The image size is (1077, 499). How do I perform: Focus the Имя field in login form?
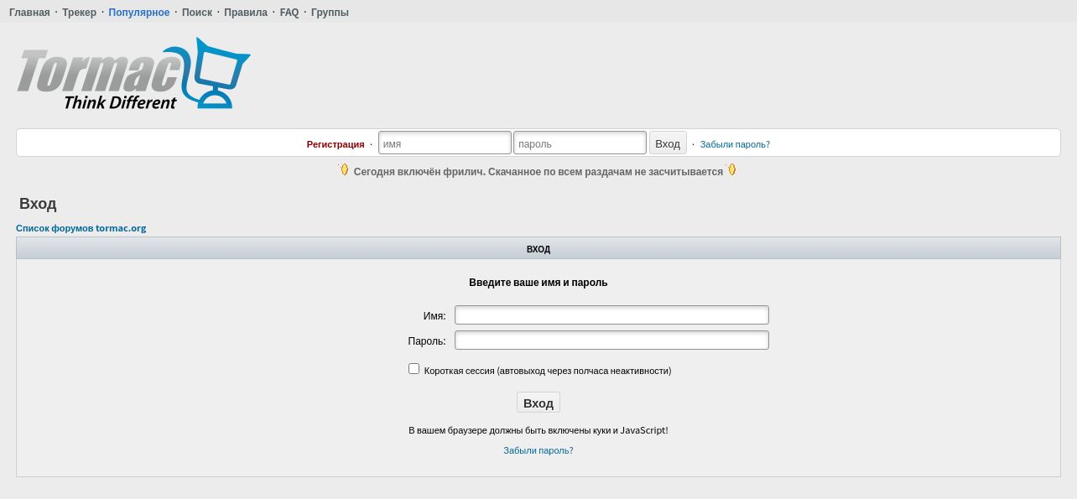611,315
